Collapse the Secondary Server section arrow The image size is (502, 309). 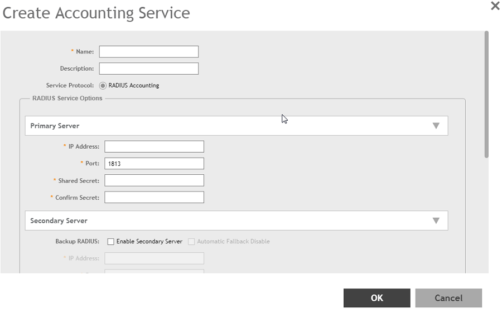pos(436,220)
